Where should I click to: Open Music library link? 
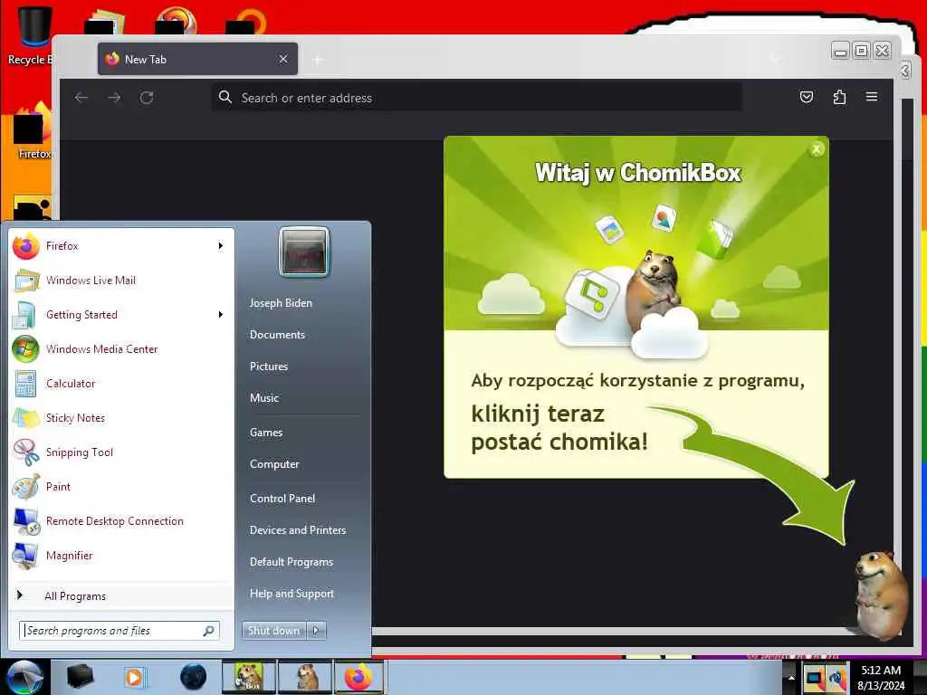[264, 398]
